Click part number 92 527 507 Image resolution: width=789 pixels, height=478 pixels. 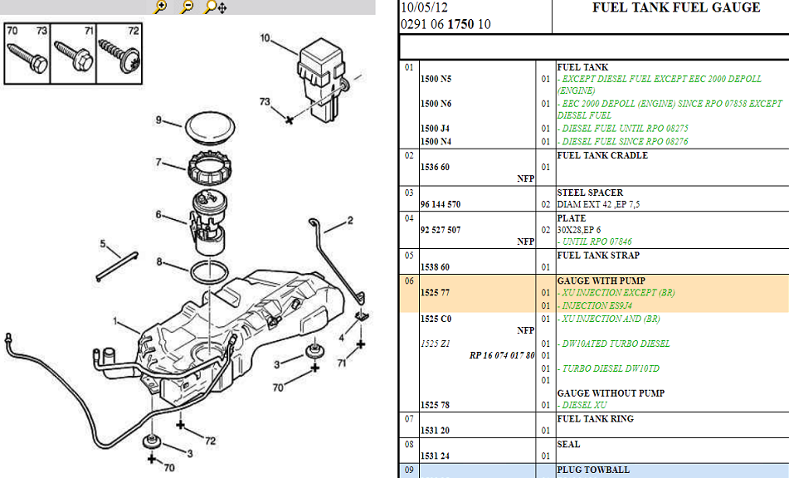[x=441, y=230]
